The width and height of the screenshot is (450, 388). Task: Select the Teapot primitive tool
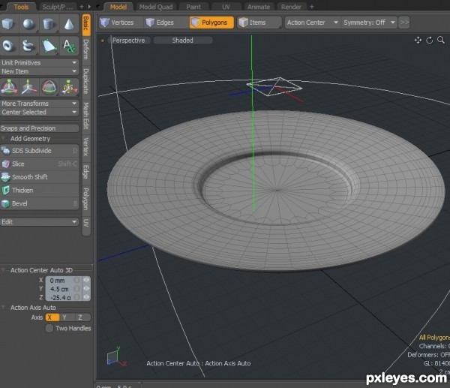(28, 46)
